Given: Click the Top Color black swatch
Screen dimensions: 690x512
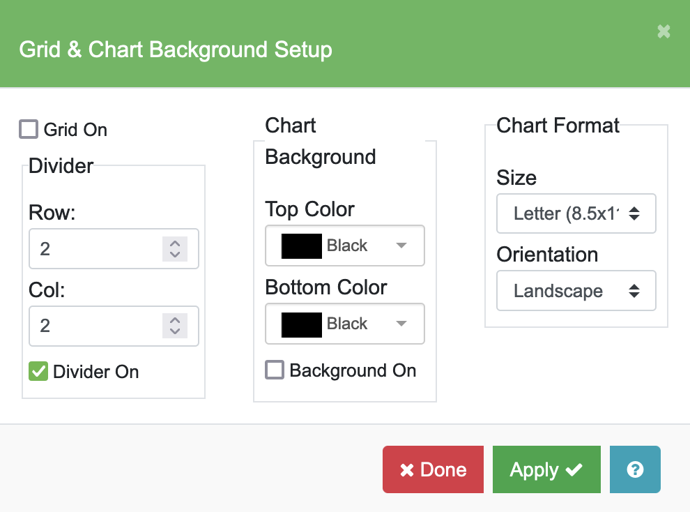Looking at the screenshot, I should [301, 246].
